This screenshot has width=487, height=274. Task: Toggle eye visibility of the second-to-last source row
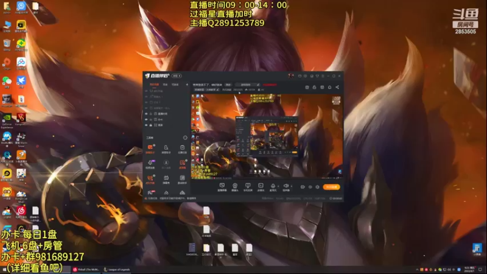point(146,119)
